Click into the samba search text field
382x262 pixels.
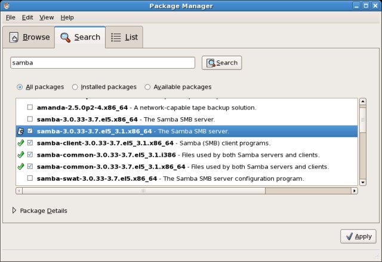[x=103, y=63]
